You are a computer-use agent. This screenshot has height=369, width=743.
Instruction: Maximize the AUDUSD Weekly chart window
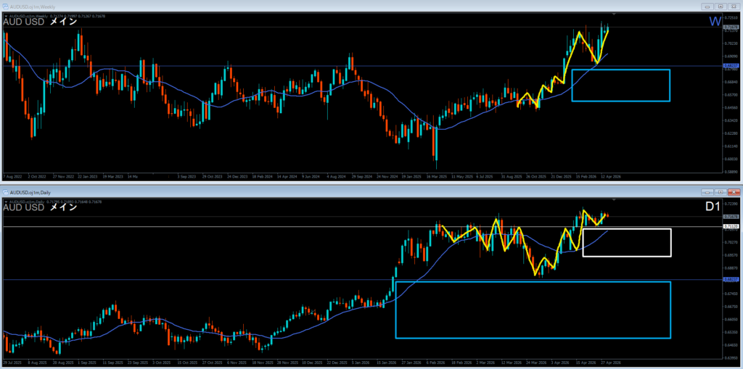719,6
